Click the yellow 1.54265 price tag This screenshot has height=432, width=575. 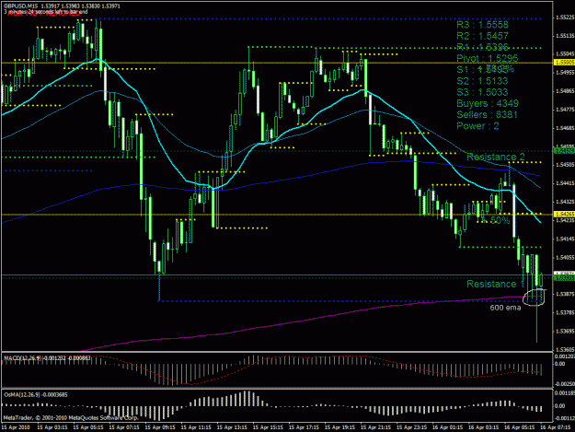click(564, 214)
